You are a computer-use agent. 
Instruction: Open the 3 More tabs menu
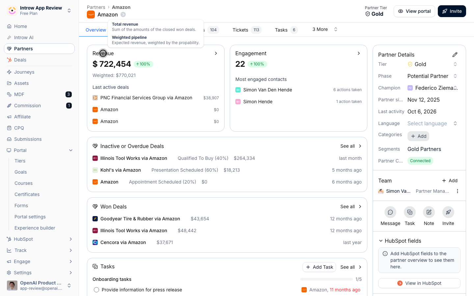point(325,29)
